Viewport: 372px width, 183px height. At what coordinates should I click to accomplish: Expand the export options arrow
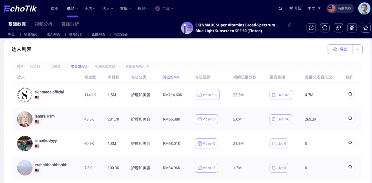coord(358,49)
